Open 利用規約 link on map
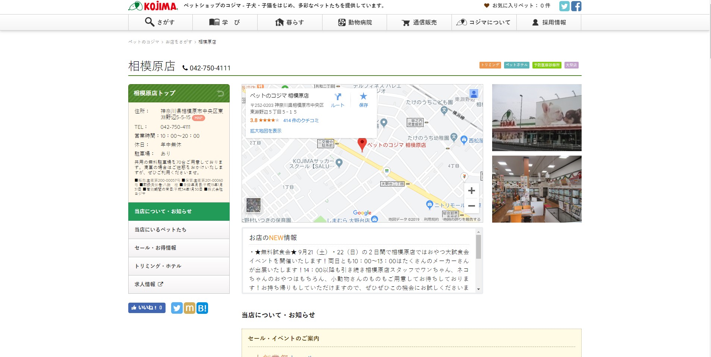 pyautogui.click(x=431, y=220)
